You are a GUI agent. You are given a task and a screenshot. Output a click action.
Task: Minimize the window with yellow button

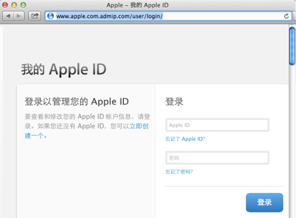(x=14, y=5)
